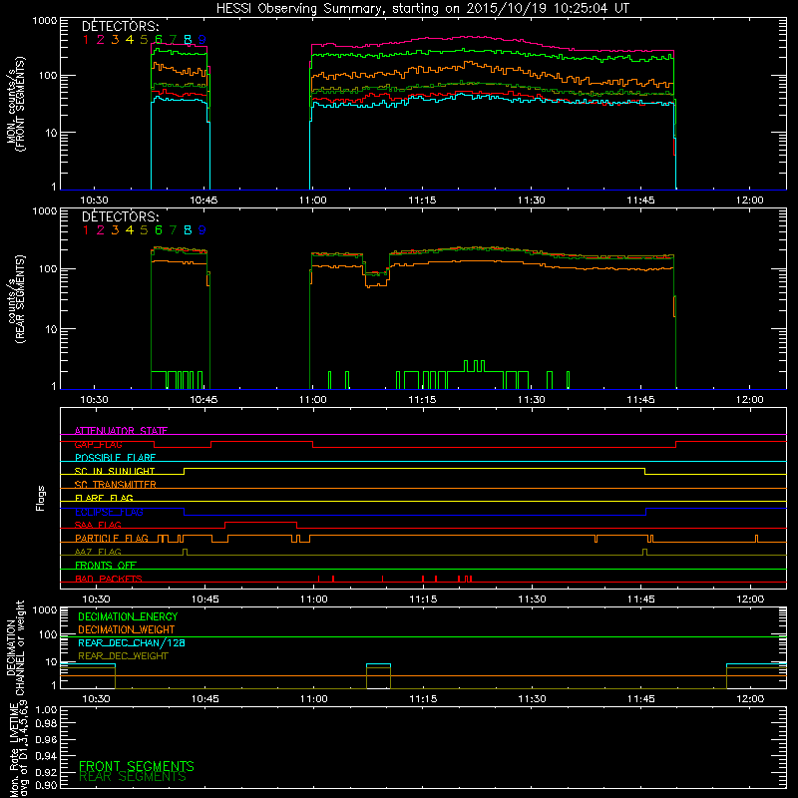This screenshot has width=798, height=798.
Task: Click the GAP_FLAG label
Action: pyautogui.click(x=98, y=444)
